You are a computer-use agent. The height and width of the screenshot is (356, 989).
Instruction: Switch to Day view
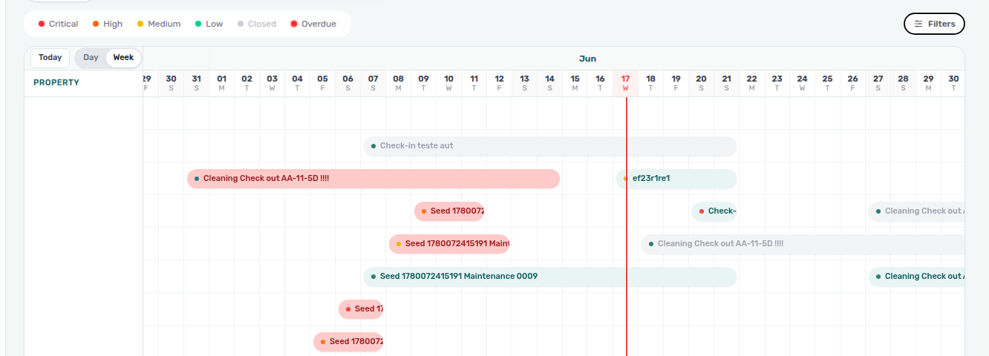point(91,58)
